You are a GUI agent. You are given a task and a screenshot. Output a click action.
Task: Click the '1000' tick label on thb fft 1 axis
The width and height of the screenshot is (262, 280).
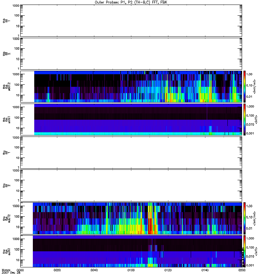pyautogui.click(x=16, y=6)
